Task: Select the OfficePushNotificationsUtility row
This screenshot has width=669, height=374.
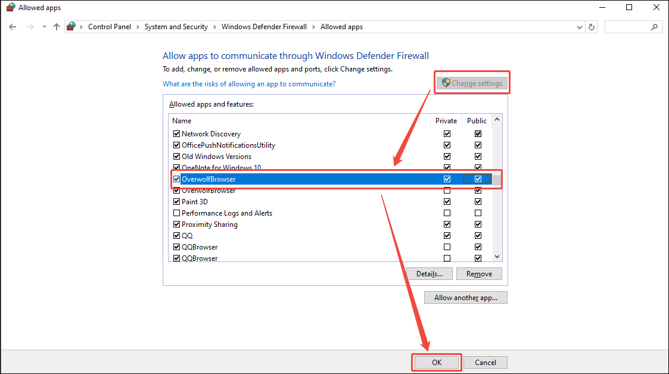Action: click(x=331, y=145)
